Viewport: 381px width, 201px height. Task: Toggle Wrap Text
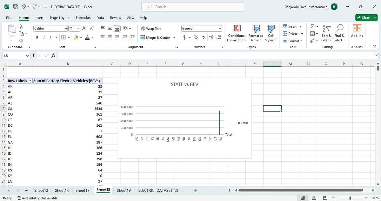pos(151,29)
